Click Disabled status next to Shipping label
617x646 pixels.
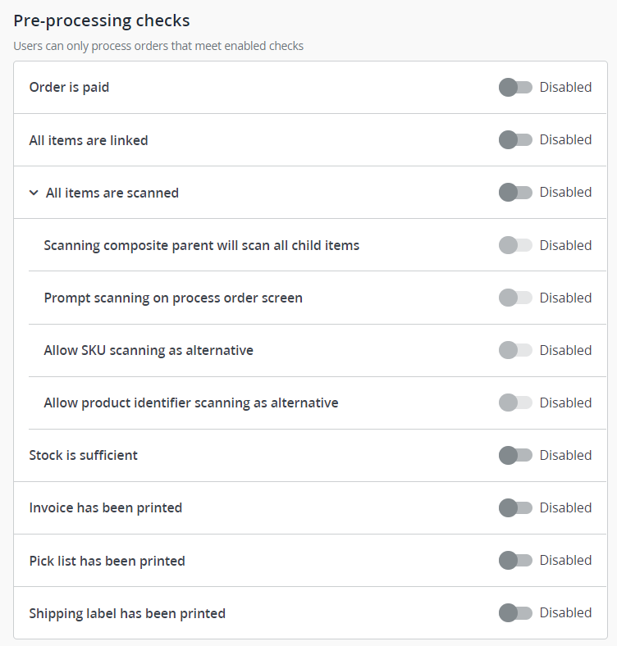[565, 612]
